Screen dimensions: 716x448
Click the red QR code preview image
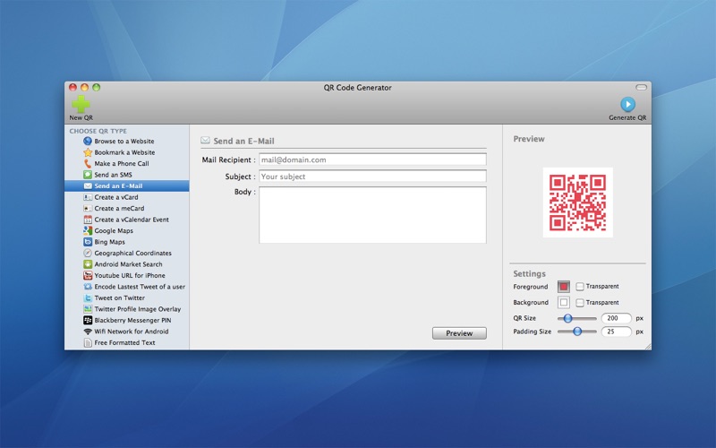coord(577,202)
